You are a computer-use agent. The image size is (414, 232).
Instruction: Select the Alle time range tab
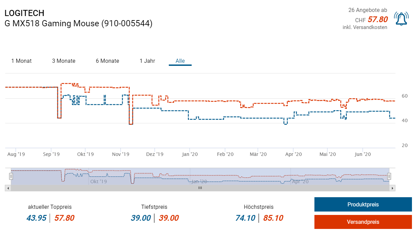pos(180,61)
